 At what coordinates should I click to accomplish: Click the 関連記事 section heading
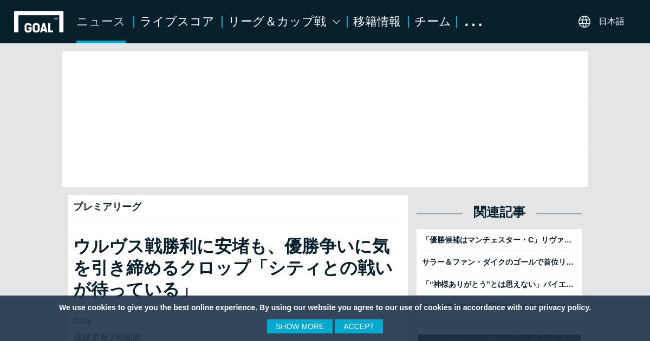499,212
